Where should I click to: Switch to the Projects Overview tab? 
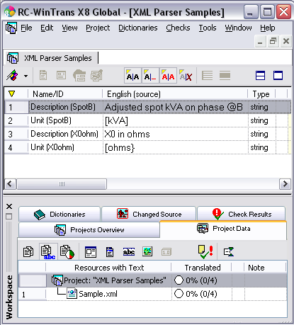click(89, 229)
